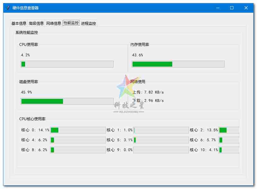Select the 网络信息 tab
The width and height of the screenshot is (257, 189).
pos(54,23)
